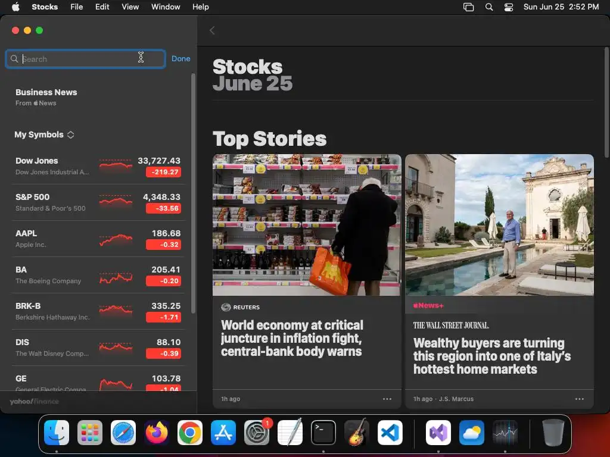Select BA Boeing Company symbol name
610x457 pixels.
tap(21, 270)
